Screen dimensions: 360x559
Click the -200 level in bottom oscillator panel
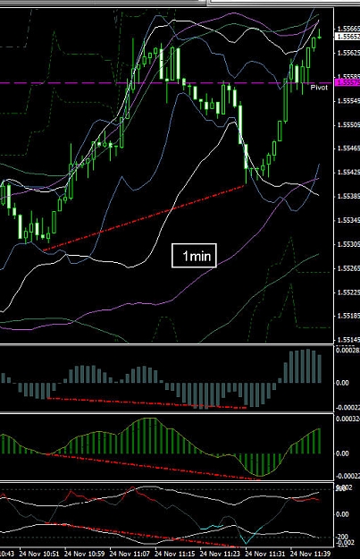(x=342, y=537)
